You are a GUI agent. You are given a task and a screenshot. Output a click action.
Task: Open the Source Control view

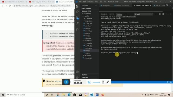click(x=77, y=18)
